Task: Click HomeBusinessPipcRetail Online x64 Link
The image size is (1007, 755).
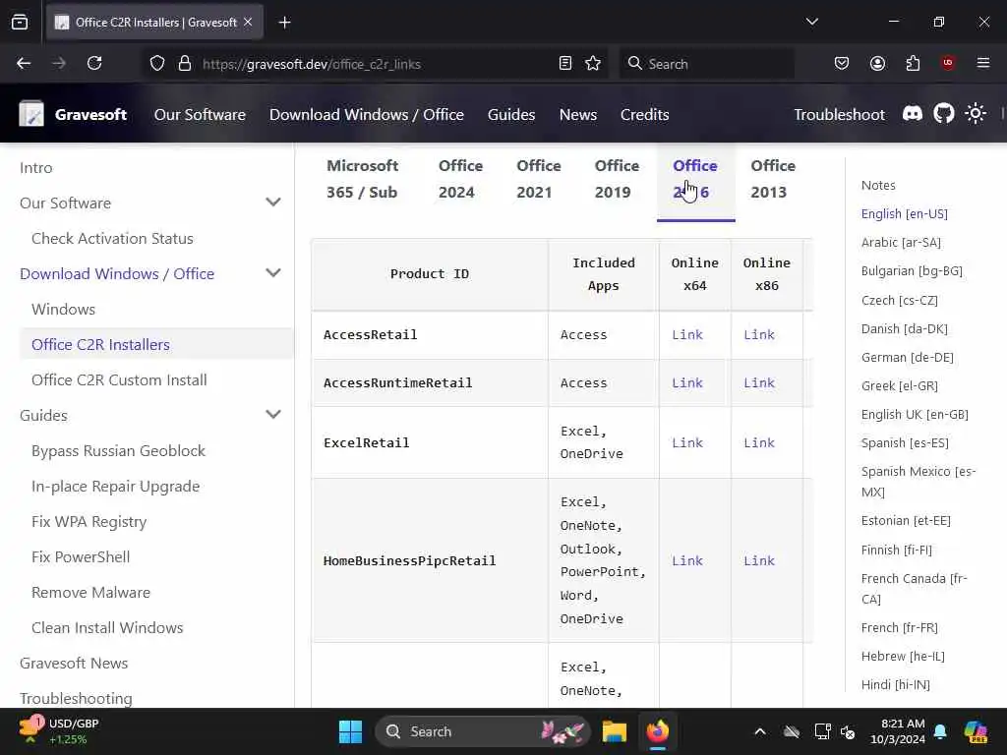Action: click(687, 560)
